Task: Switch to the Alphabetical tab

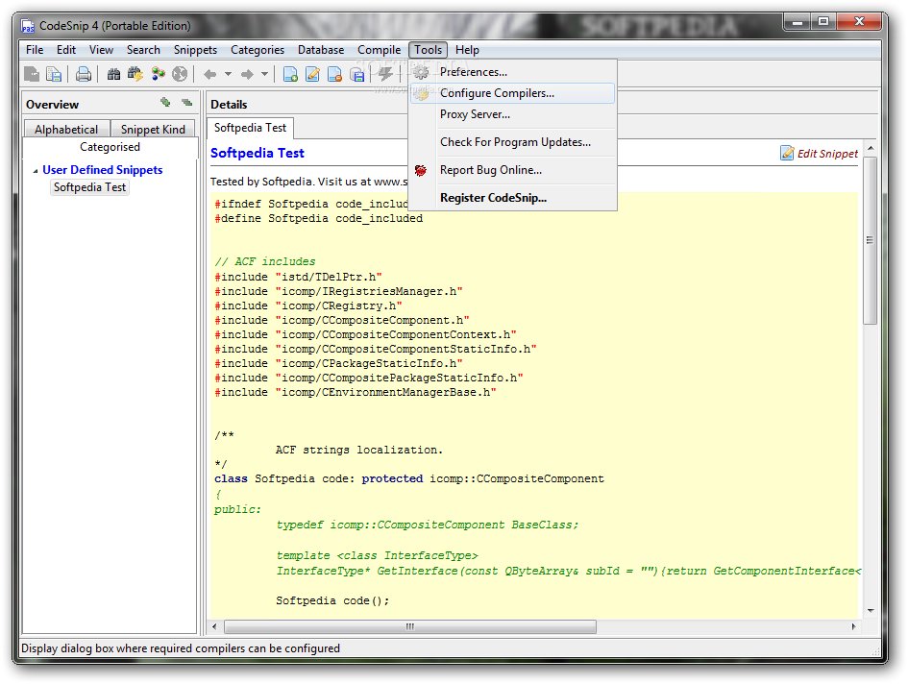Action: coord(66,129)
